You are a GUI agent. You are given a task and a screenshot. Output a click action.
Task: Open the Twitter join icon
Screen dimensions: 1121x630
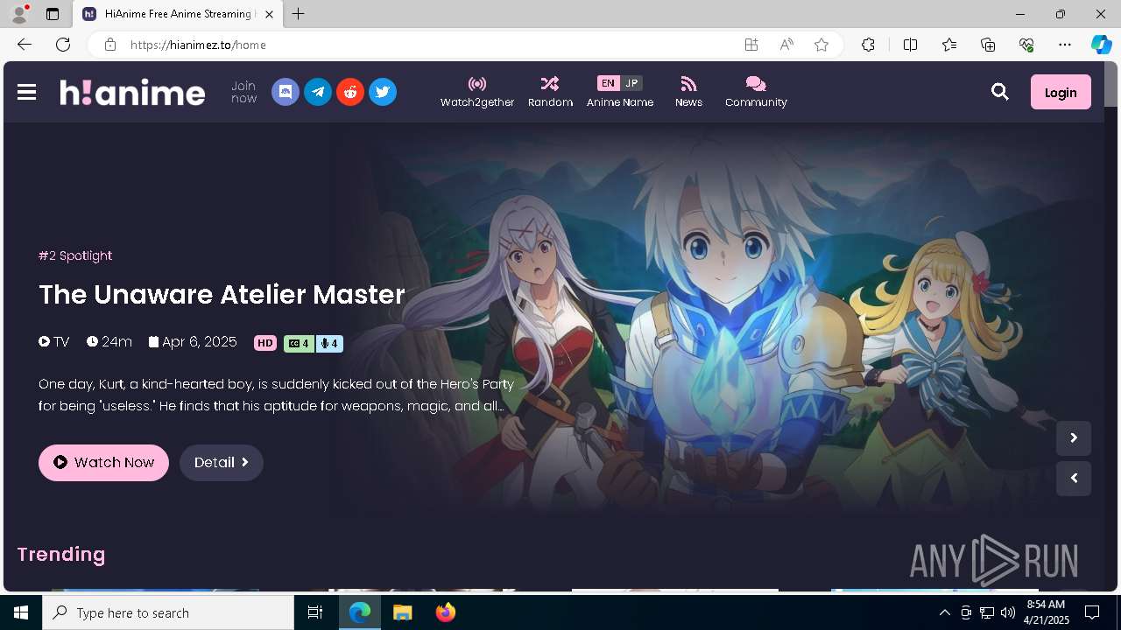coord(383,92)
